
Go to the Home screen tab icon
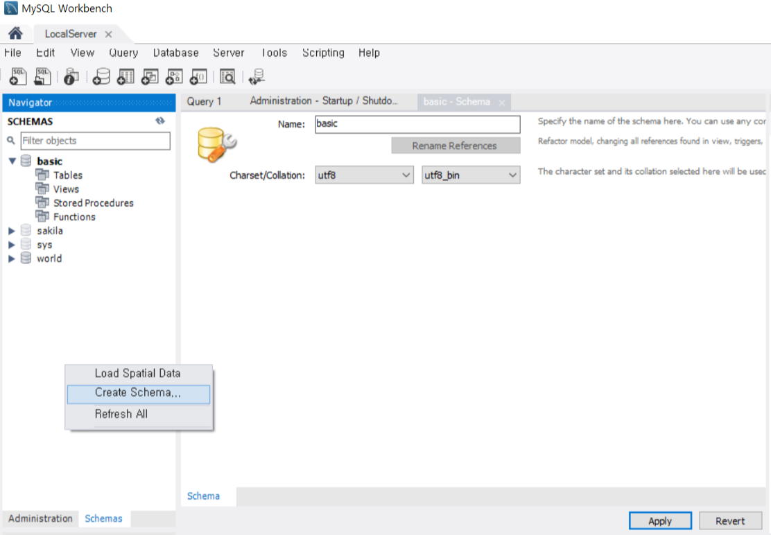[x=15, y=33]
